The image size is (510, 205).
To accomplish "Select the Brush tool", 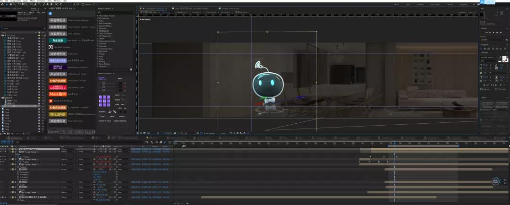I will point(44,4).
